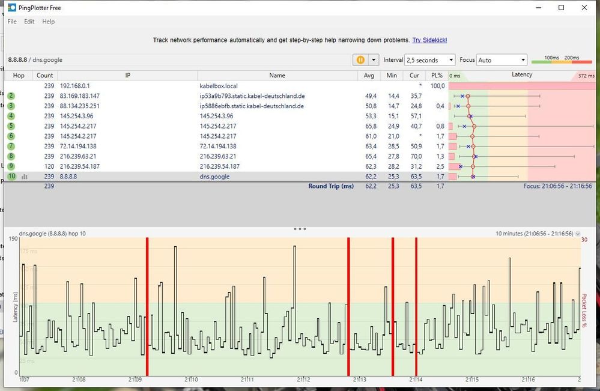Open the Edit menu
Viewport: 600px width, 391px height.
click(29, 22)
